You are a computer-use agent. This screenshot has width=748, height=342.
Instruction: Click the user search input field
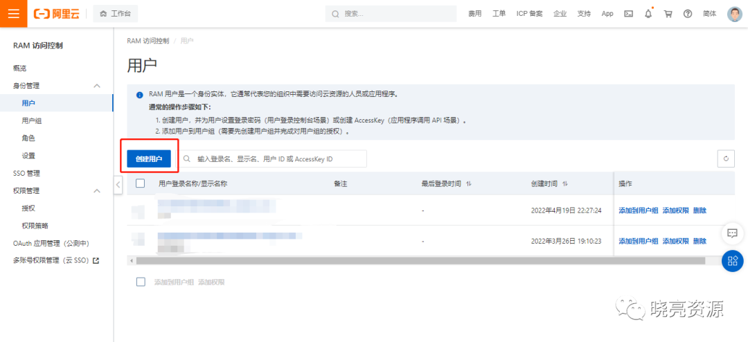[272, 159]
